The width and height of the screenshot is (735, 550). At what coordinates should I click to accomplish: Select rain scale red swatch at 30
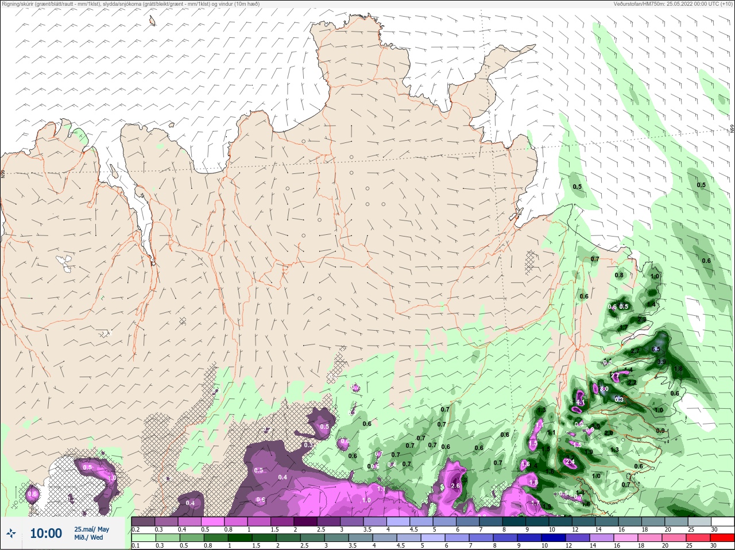click(x=722, y=537)
